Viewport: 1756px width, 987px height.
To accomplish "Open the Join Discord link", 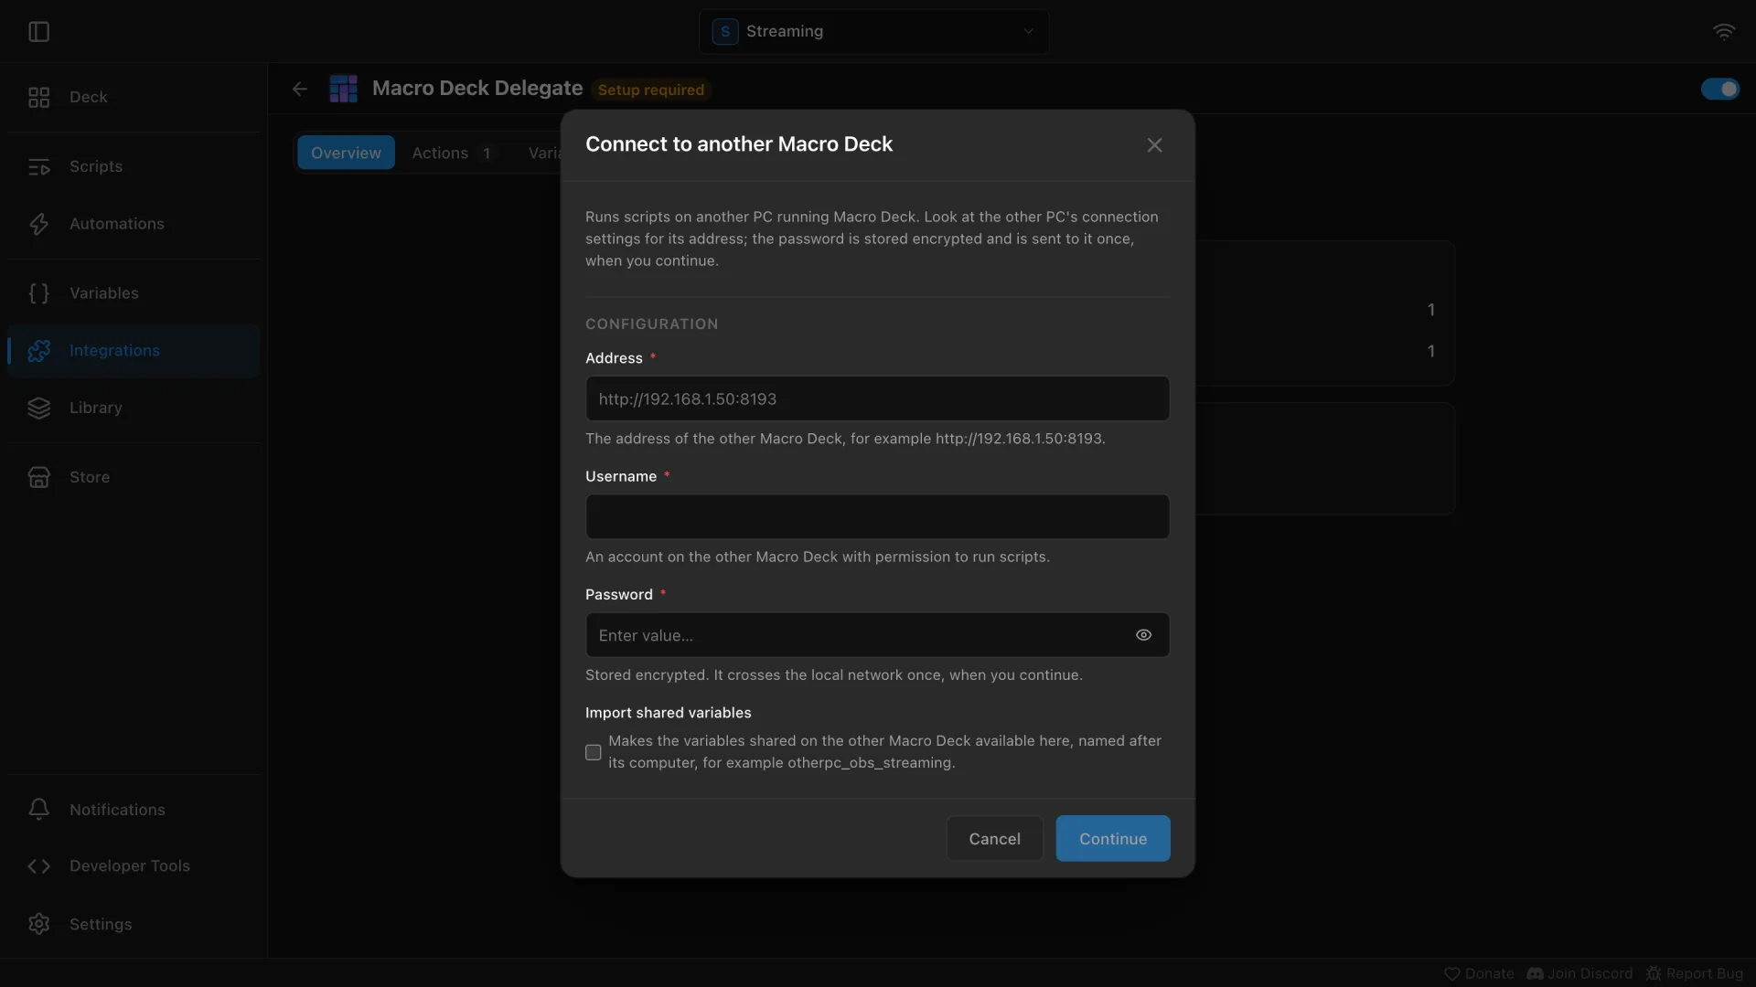I will (x=1579, y=974).
